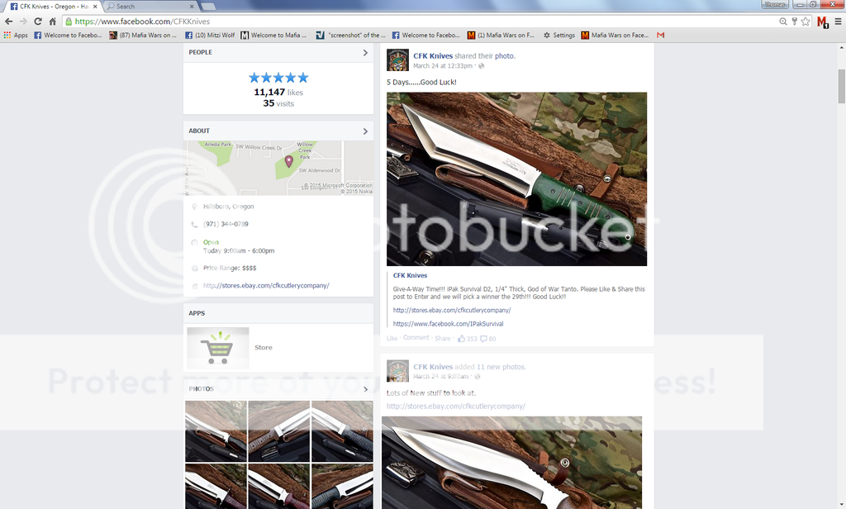846x509 pixels.
Task: Click Share under the giveaway post
Action: [443, 339]
